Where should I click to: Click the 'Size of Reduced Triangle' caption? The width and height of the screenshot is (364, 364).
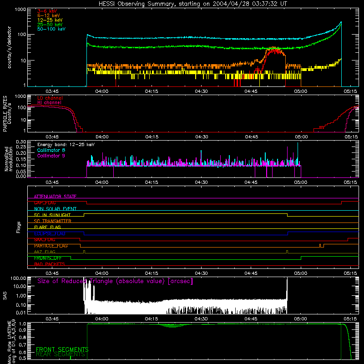coord(115,281)
